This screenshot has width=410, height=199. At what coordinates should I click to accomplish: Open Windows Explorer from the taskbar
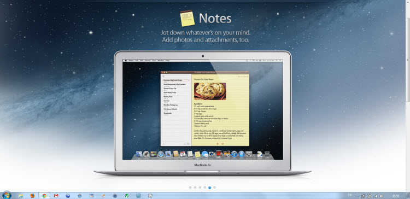pyautogui.click(x=21, y=196)
